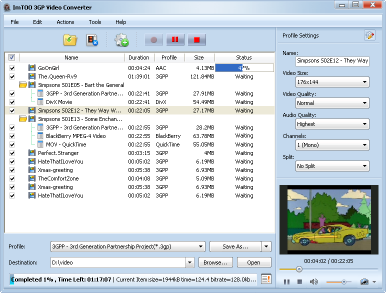Click the GoOnGirl conversion progress bar
The height and width of the screenshot is (293, 386).
(x=244, y=67)
